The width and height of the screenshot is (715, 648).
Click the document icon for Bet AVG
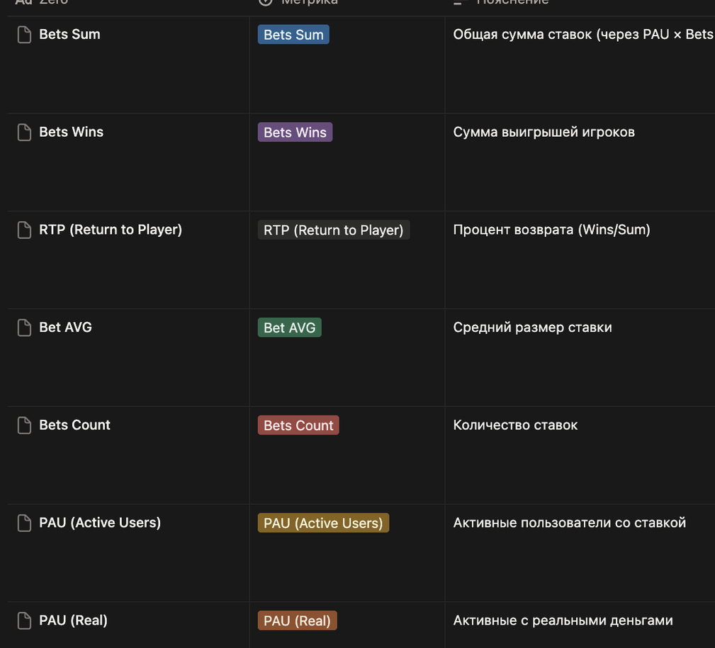pos(24,328)
